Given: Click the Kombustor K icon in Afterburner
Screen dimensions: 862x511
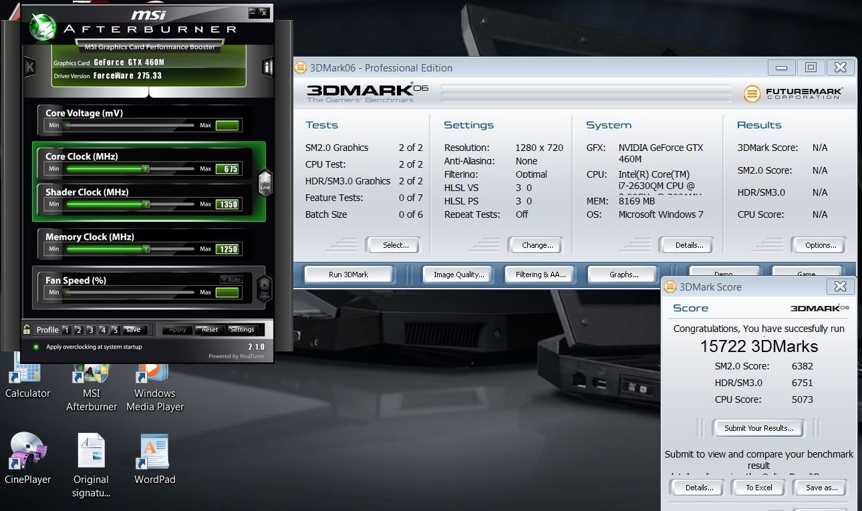Looking at the screenshot, I should click(30, 67).
